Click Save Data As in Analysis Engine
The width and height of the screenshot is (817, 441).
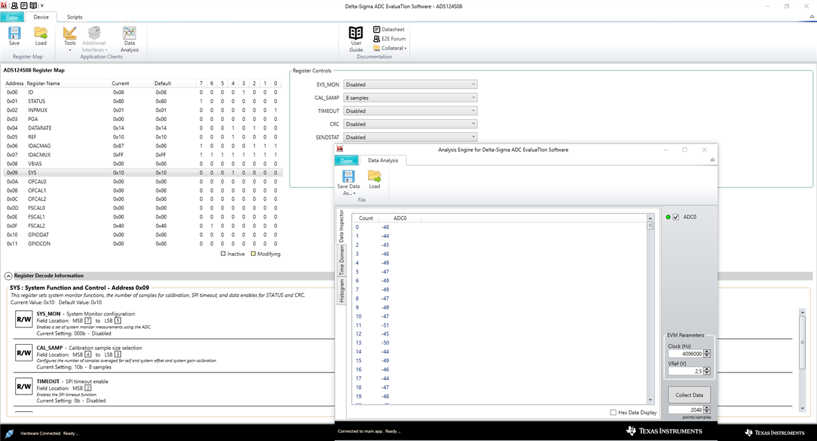click(x=349, y=183)
